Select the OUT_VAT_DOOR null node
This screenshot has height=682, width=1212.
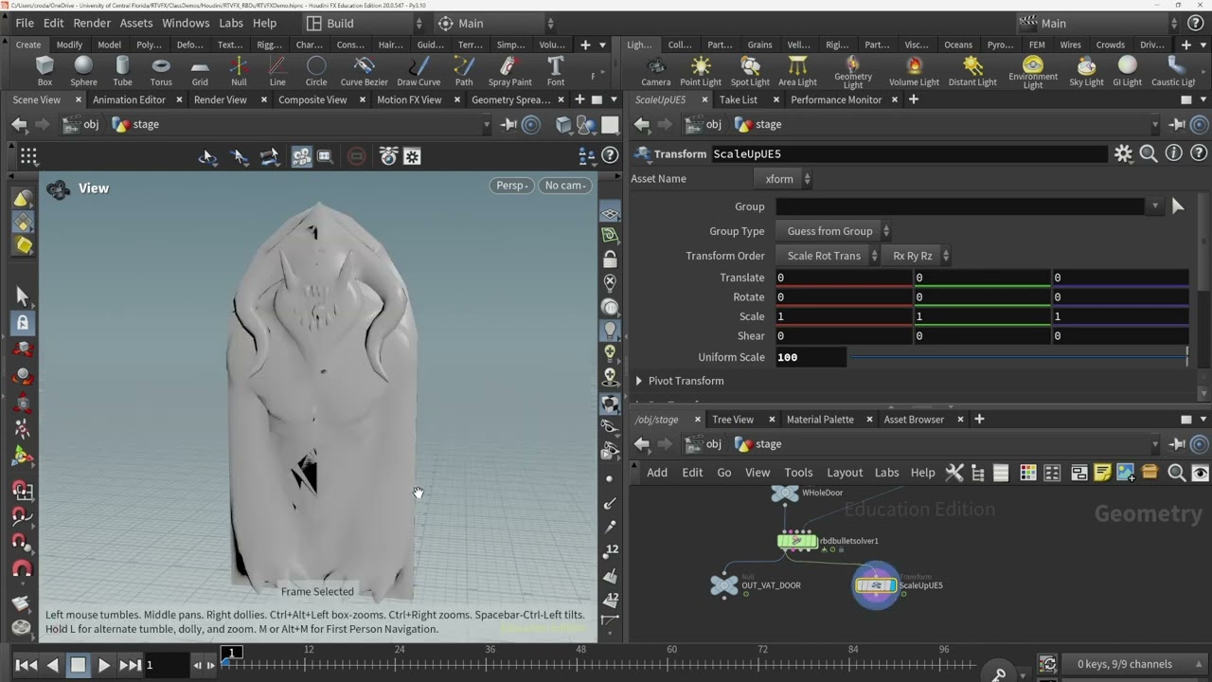click(x=724, y=585)
